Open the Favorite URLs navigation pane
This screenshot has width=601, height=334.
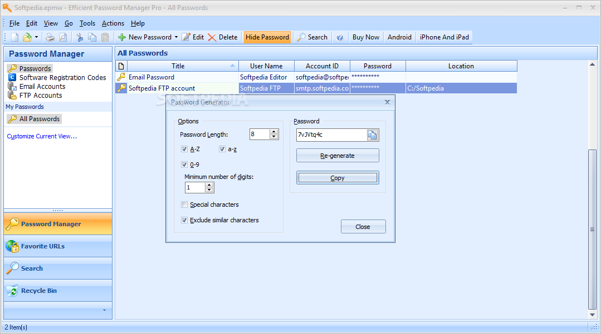tap(58, 246)
